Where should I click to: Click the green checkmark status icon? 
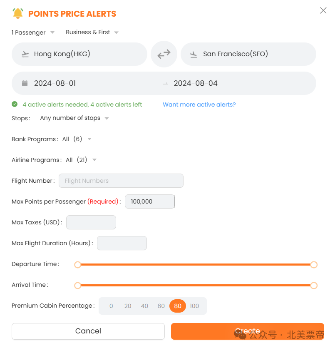[15, 104]
